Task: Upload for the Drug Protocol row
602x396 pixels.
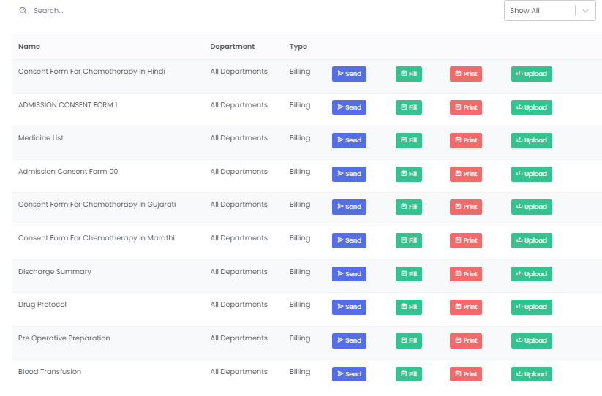Action: click(x=531, y=307)
